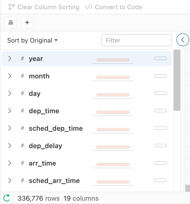Select the sched_arr_time column entry
Image resolution: width=190 pixels, height=204 pixels.
(54, 181)
